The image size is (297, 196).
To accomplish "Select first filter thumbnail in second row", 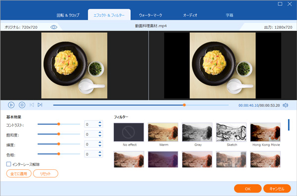I will click(129, 159).
